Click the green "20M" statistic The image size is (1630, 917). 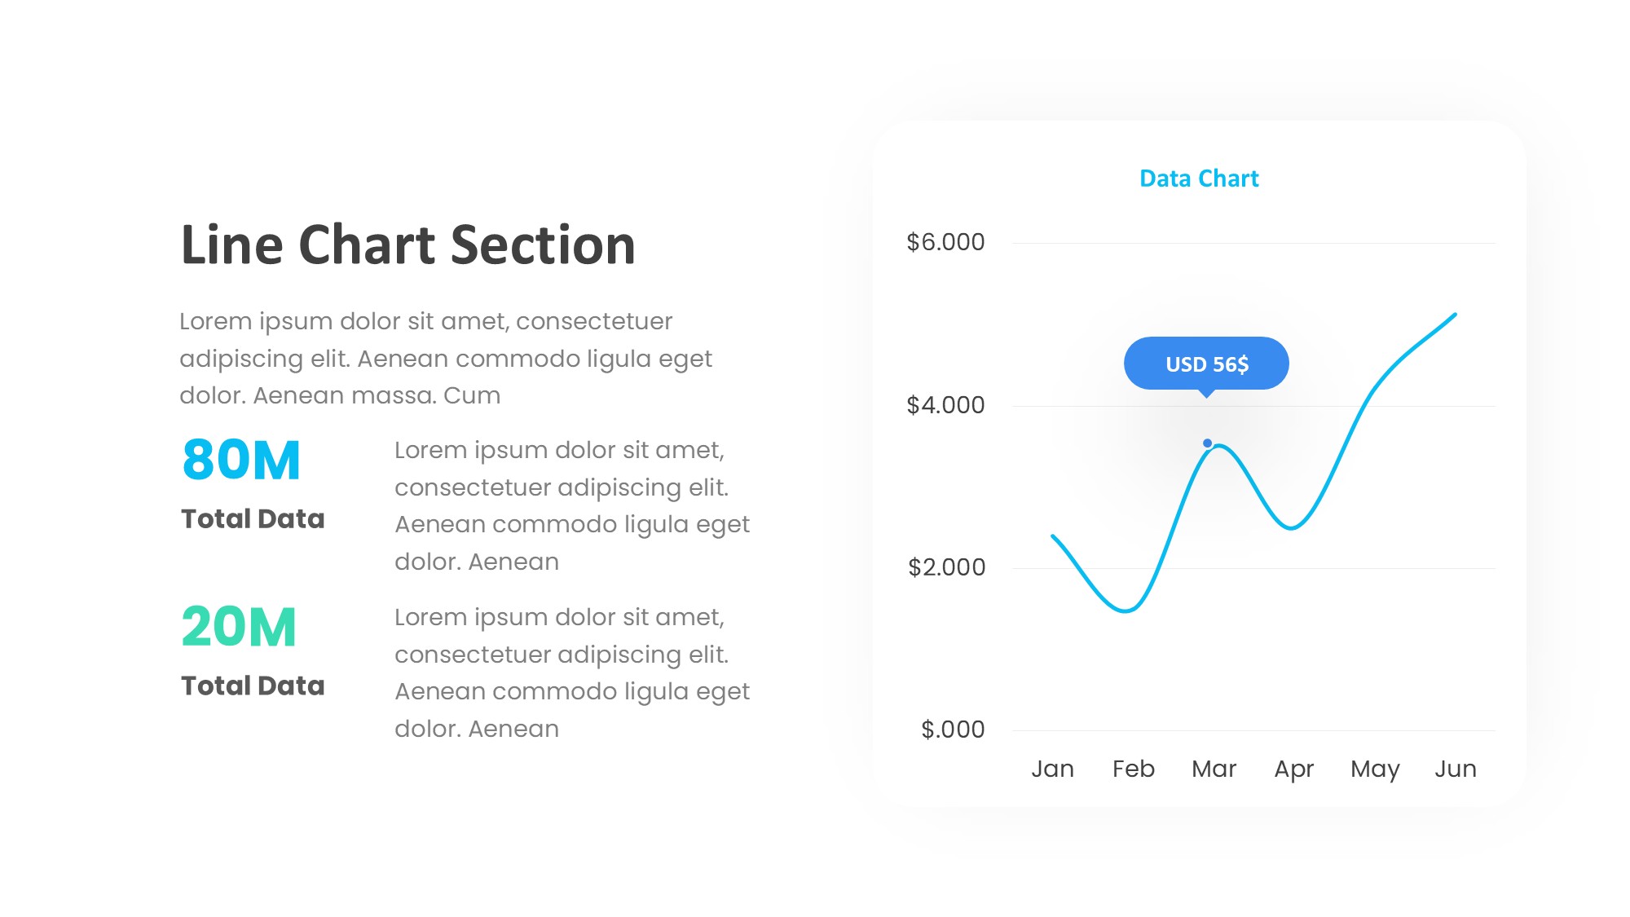[239, 627]
